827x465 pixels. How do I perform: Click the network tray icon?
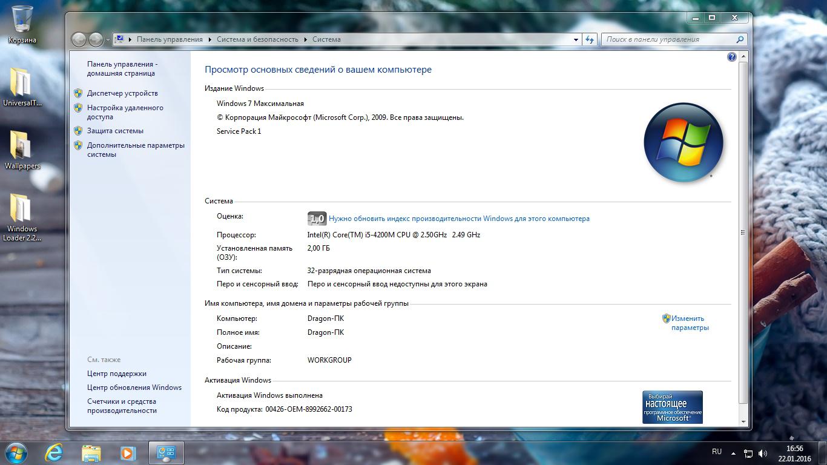pyautogui.click(x=748, y=453)
